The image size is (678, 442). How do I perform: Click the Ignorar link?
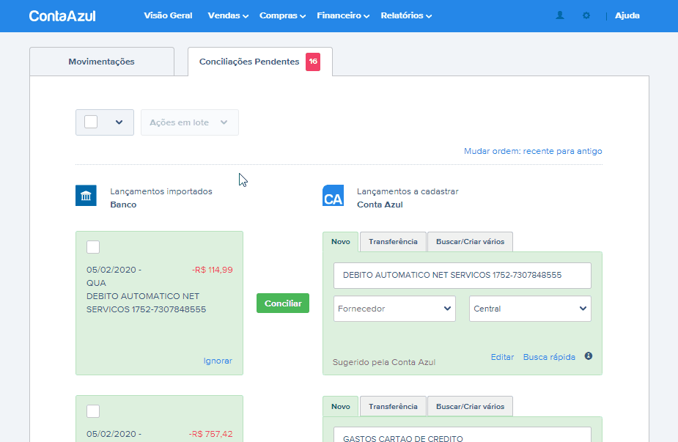[218, 361]
